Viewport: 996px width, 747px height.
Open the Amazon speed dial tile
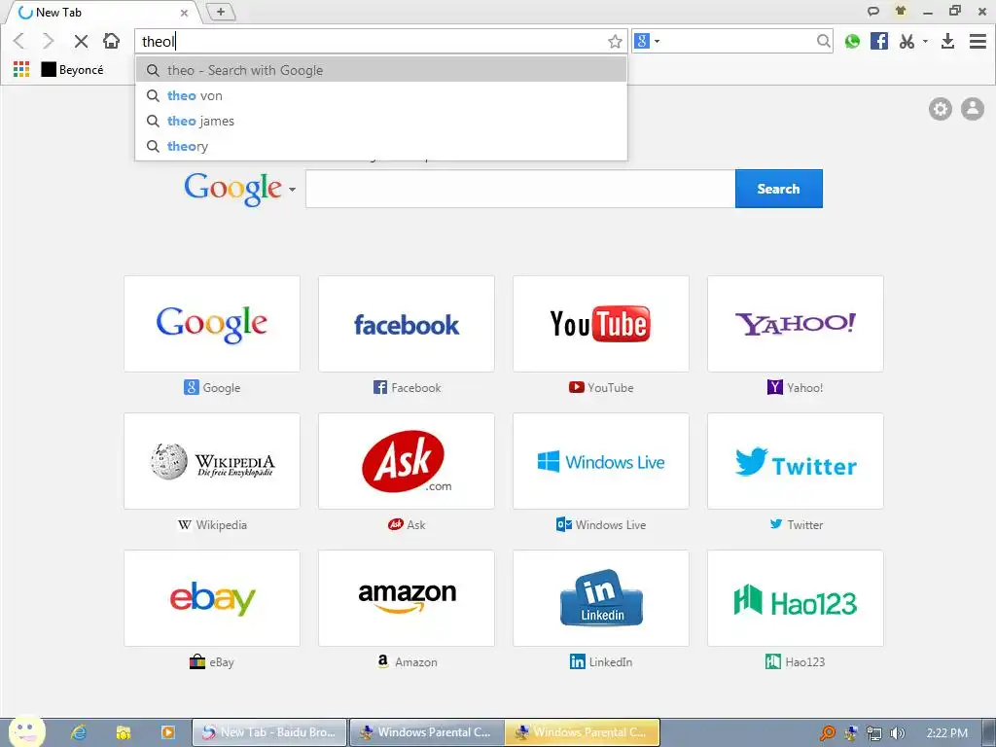pos(407,598)
